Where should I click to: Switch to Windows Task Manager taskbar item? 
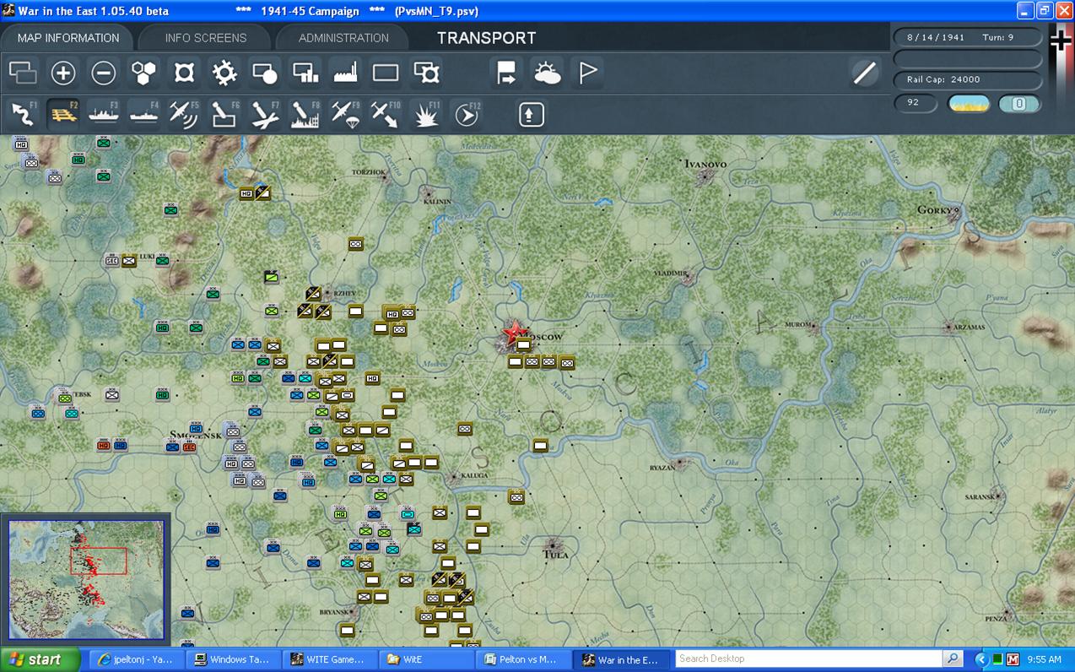(231, 659)
